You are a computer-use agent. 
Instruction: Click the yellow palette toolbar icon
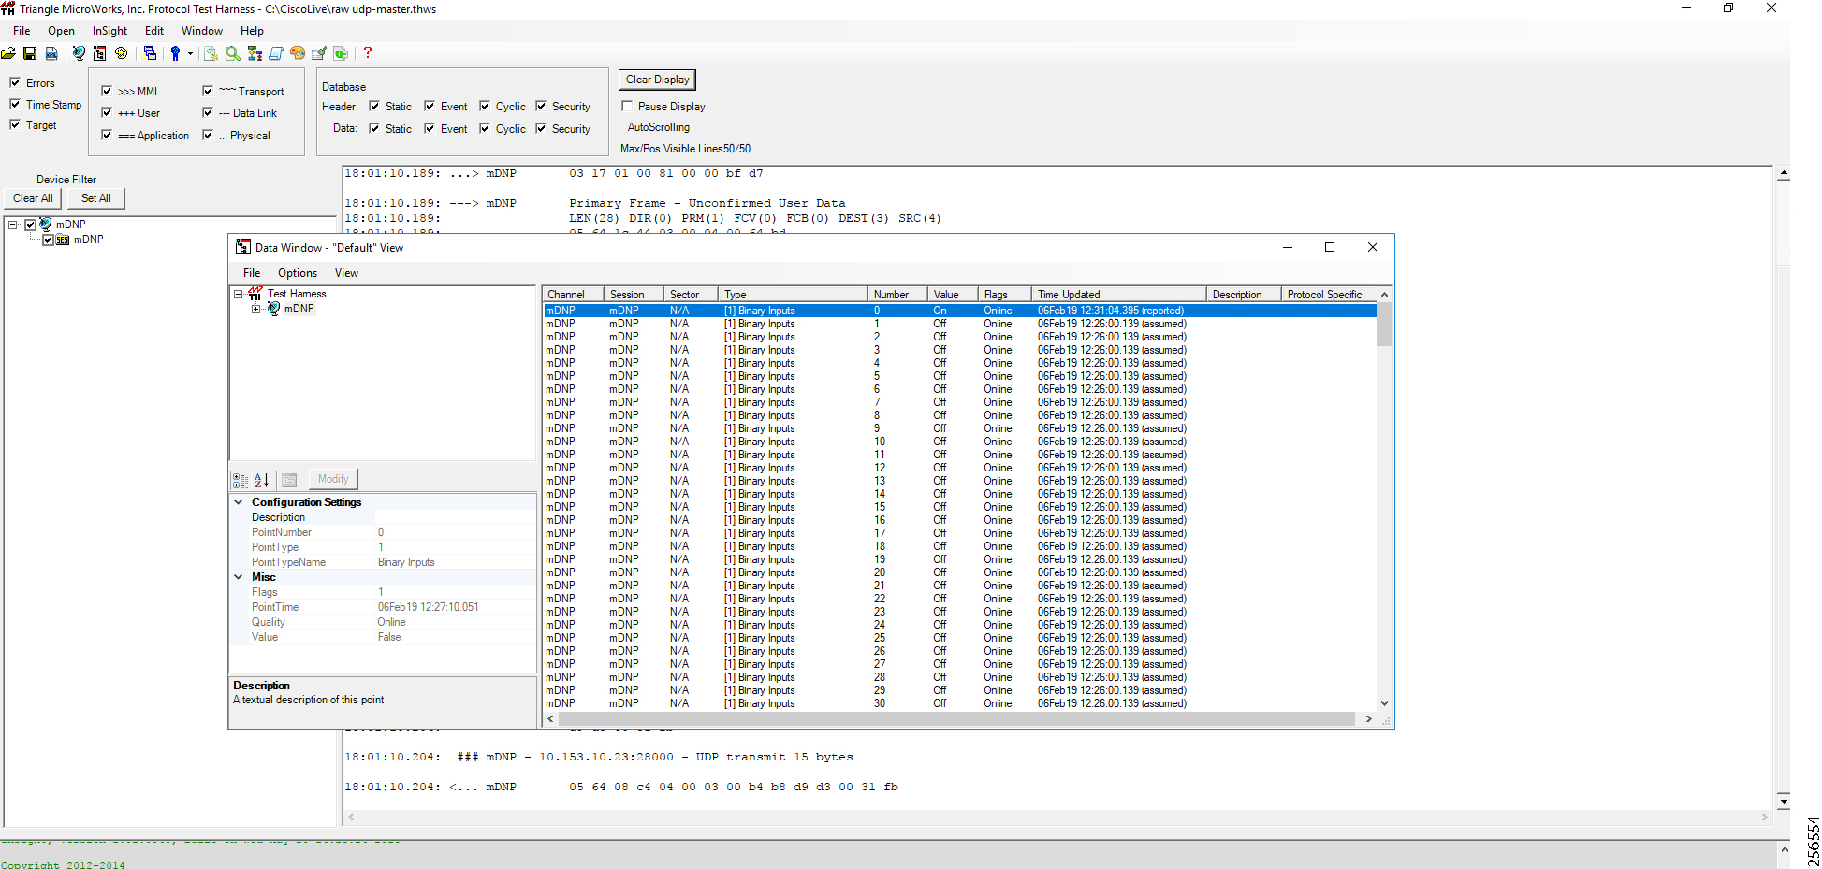click(121, 53)
